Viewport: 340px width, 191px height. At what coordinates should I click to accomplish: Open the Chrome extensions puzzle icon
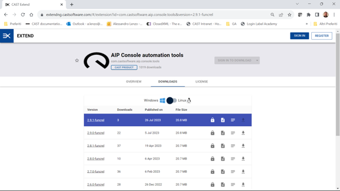(309, 15)
